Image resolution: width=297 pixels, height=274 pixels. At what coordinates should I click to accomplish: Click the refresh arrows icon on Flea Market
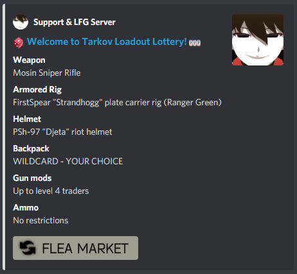(28, 248)
